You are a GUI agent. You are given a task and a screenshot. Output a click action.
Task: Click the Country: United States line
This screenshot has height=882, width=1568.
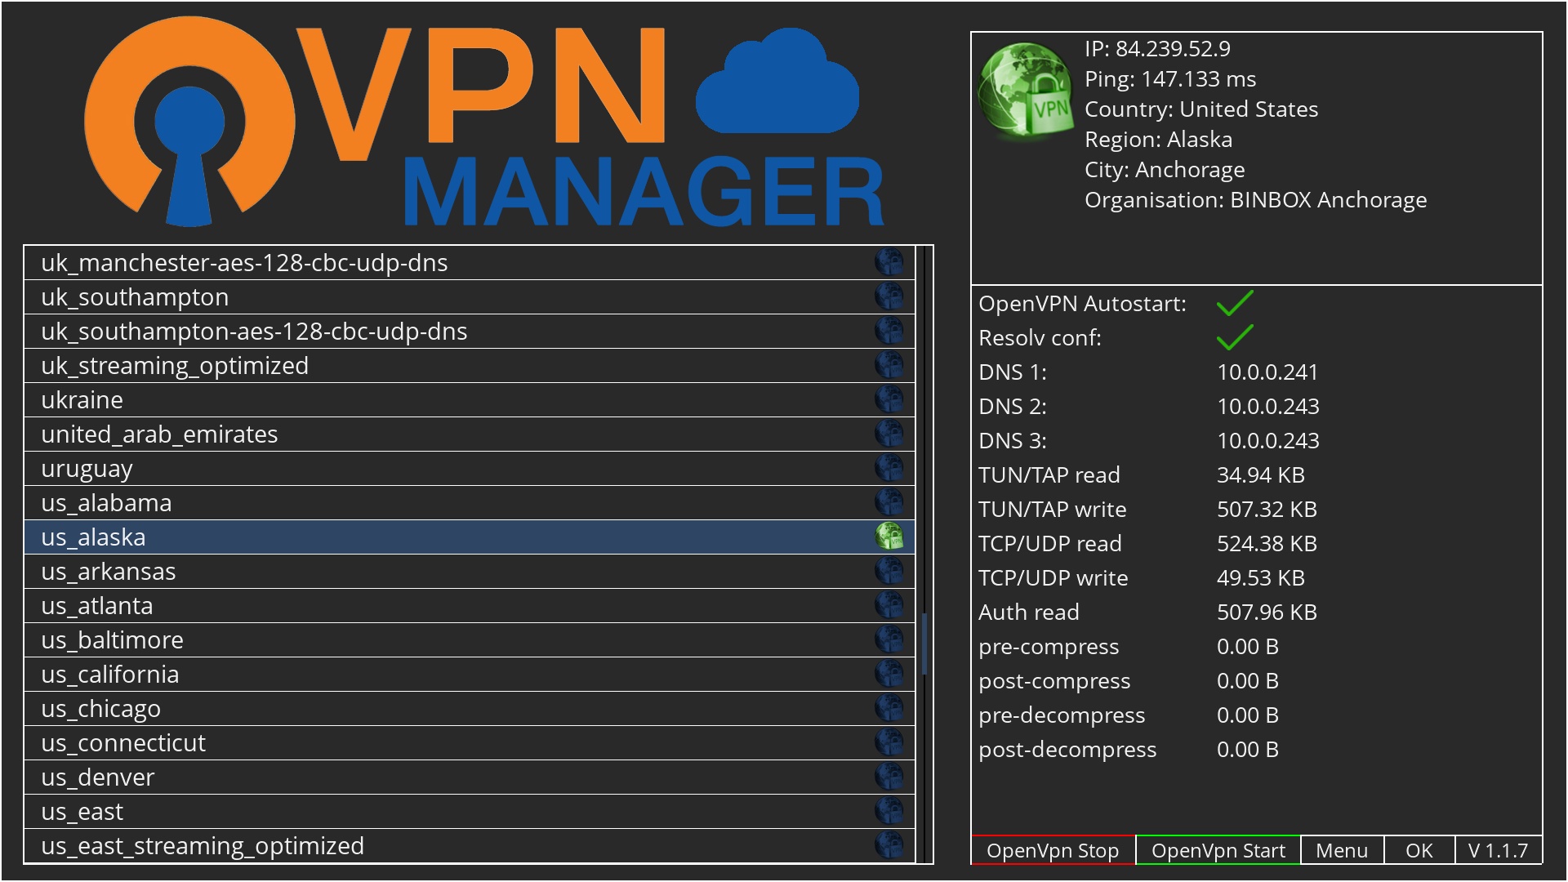(1201, 109)
